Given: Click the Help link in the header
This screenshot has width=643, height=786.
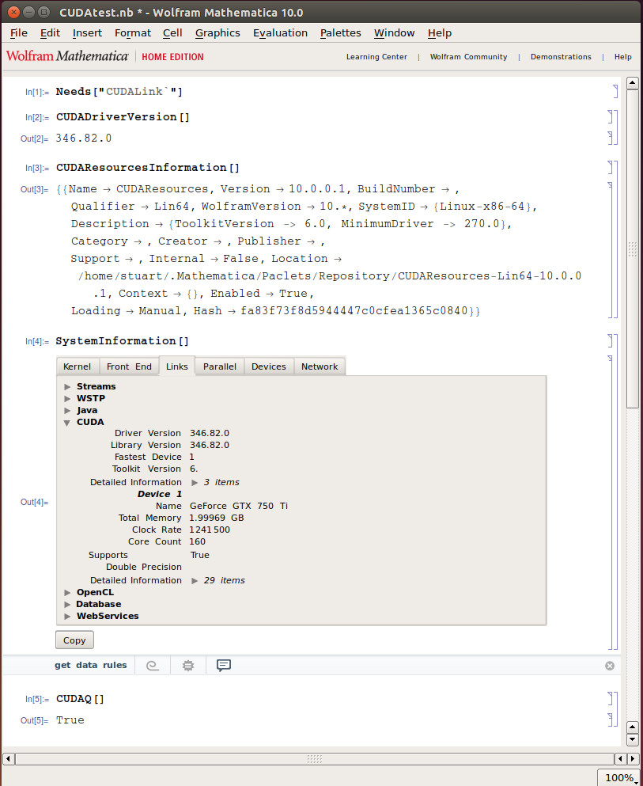Looking at the screenshot, I should [x=623, y=57].
